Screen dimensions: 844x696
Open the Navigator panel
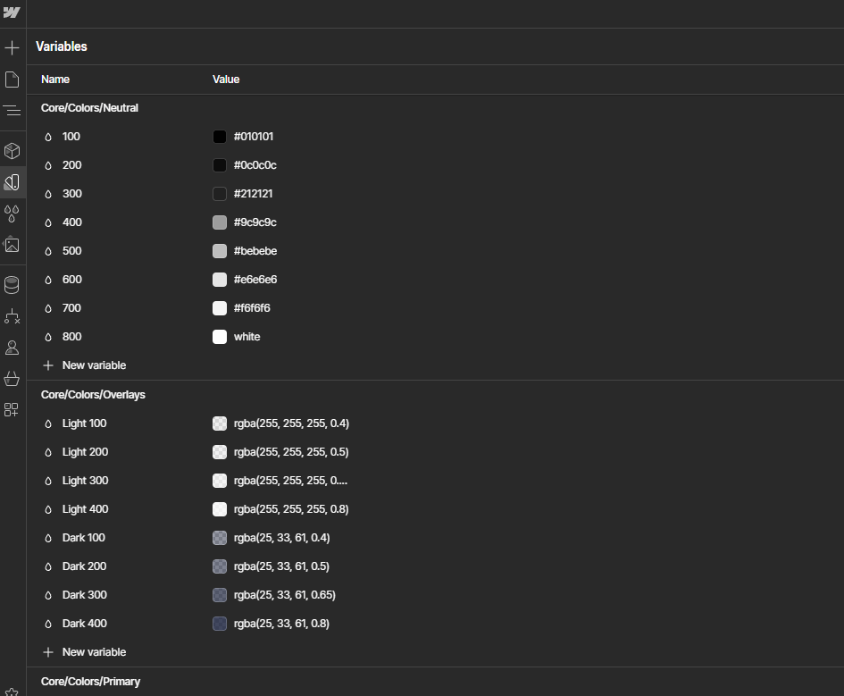pos(13,111)
